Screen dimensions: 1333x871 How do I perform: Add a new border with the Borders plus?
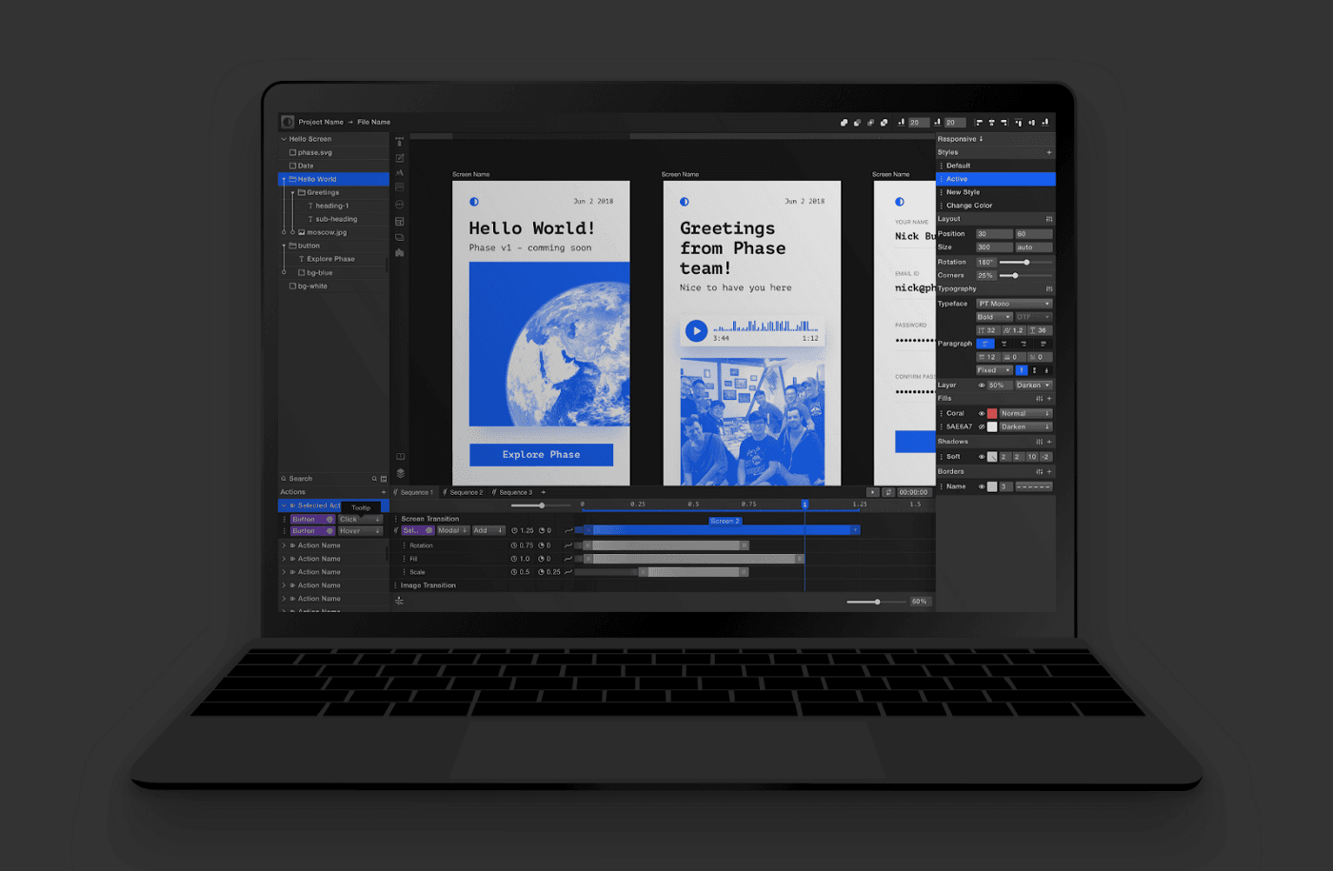(1049, 471)
